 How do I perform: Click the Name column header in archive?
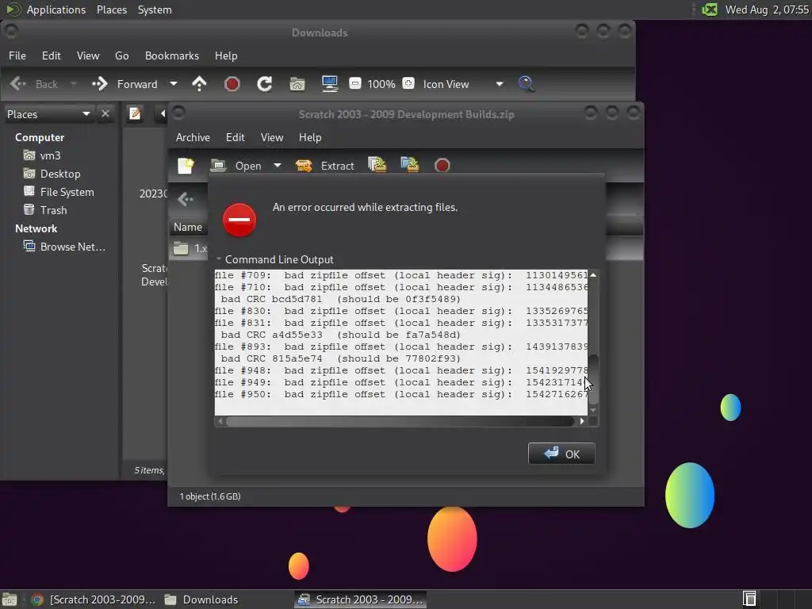coord(188,227)
